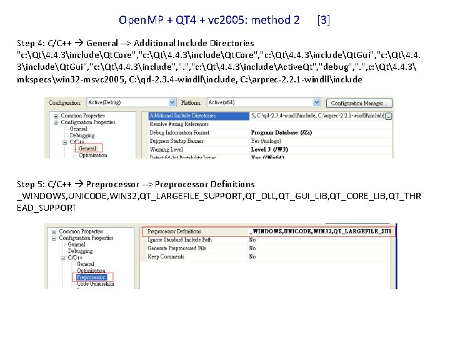450x337 pixels.
Task: Click the No value for Keep Comments
Action: click(252, 256)
